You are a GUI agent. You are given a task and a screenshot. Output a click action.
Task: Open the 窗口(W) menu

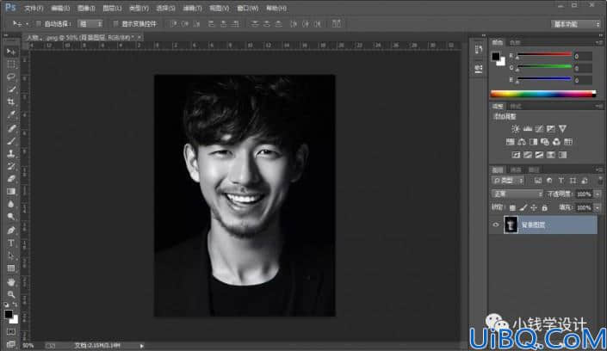(248, 8)
